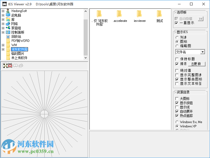This screenshot has width=210, height=158.
Task: Select the 未上传软件 tree item
Action: point(20,58)
